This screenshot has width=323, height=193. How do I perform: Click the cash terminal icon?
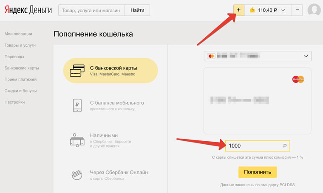pos(77,140)
